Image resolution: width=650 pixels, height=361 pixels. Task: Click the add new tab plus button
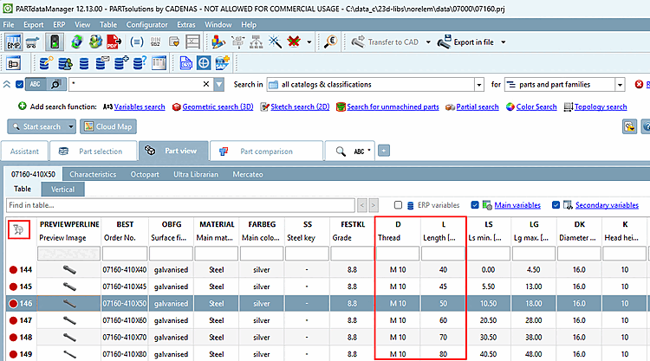point(384,151)
